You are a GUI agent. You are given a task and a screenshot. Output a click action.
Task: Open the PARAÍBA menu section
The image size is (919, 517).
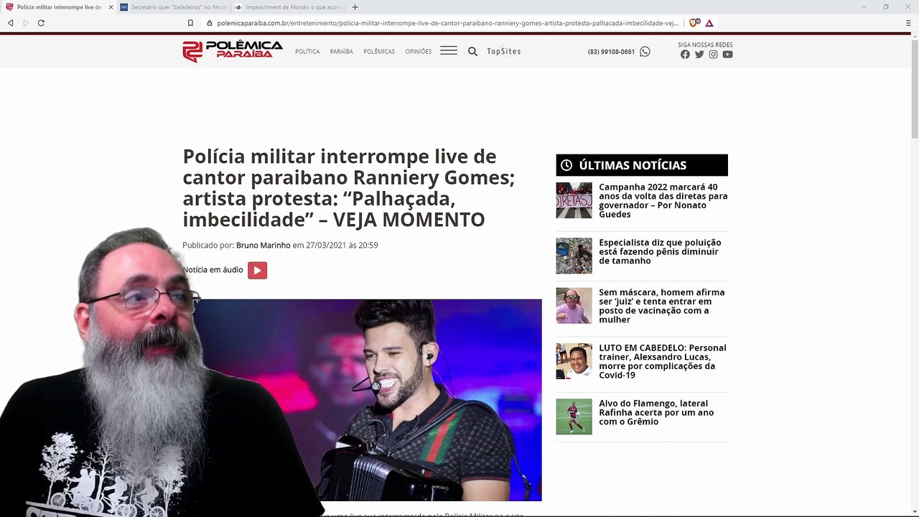(x=342, y=52)
